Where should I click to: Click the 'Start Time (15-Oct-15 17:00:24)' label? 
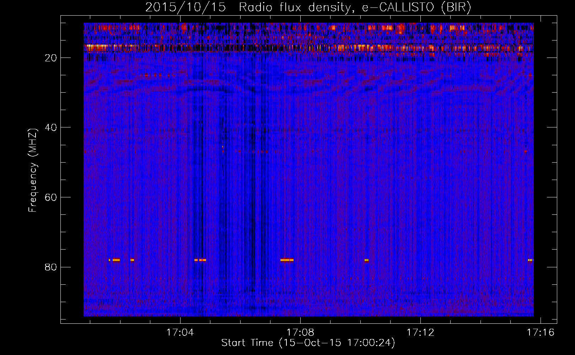point(308,343)
